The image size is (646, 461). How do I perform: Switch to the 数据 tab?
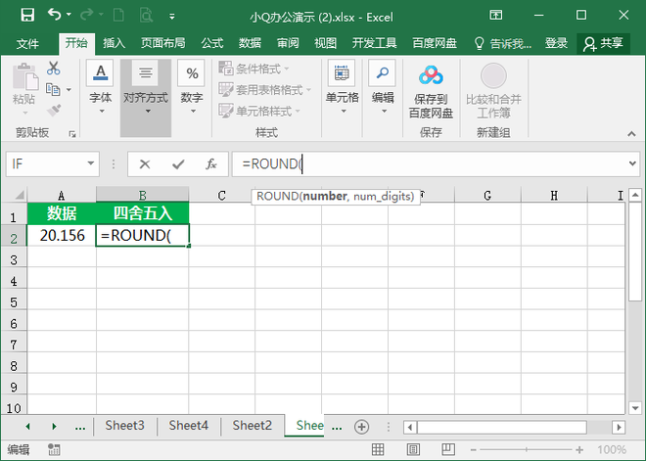point(250,43)
